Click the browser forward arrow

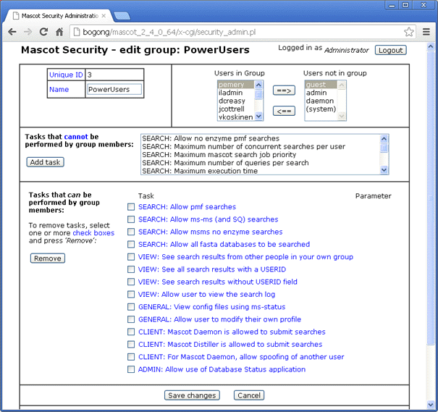28,32
